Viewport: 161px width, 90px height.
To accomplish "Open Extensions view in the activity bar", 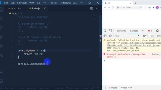I will (x=2, y=46).
